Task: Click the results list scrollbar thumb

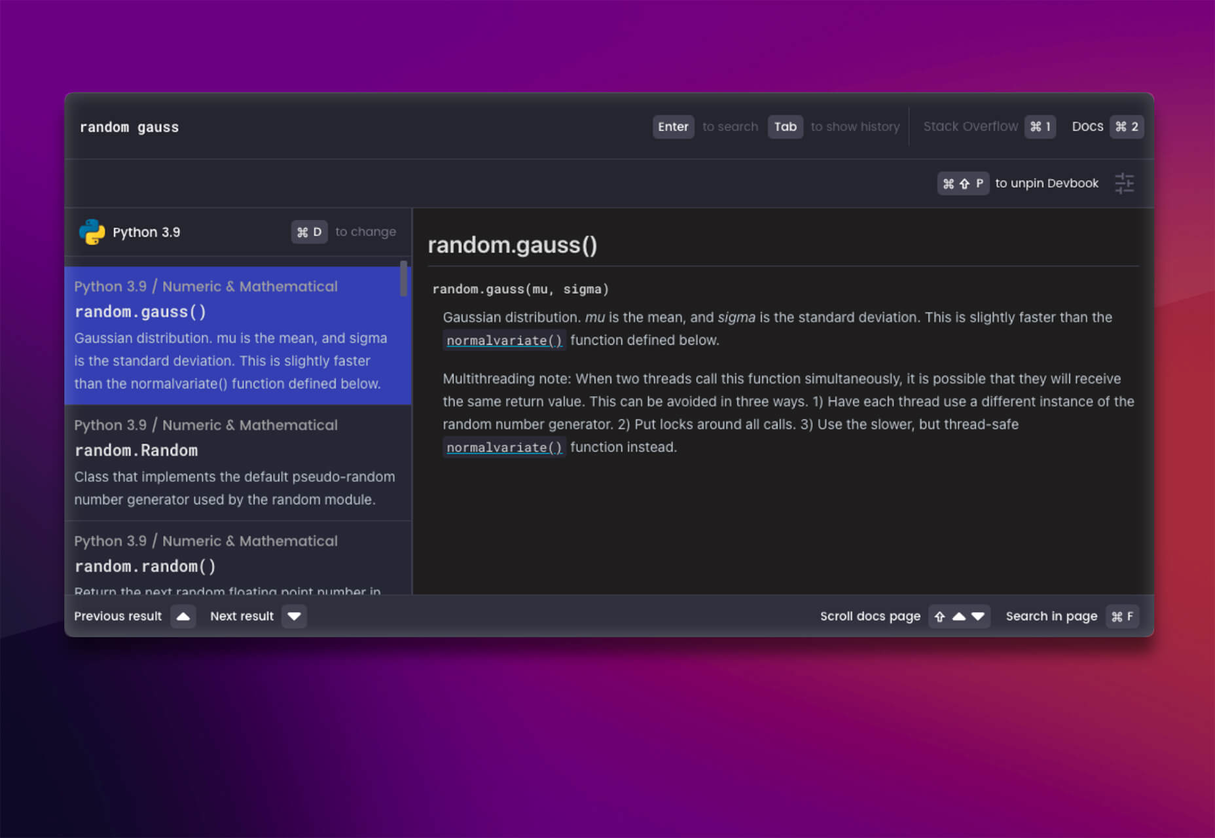Action: click(403, 278)
